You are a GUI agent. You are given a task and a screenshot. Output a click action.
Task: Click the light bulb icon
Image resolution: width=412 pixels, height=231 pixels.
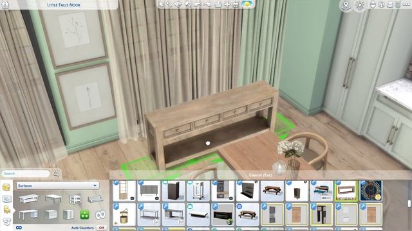(x=360, y=5)
